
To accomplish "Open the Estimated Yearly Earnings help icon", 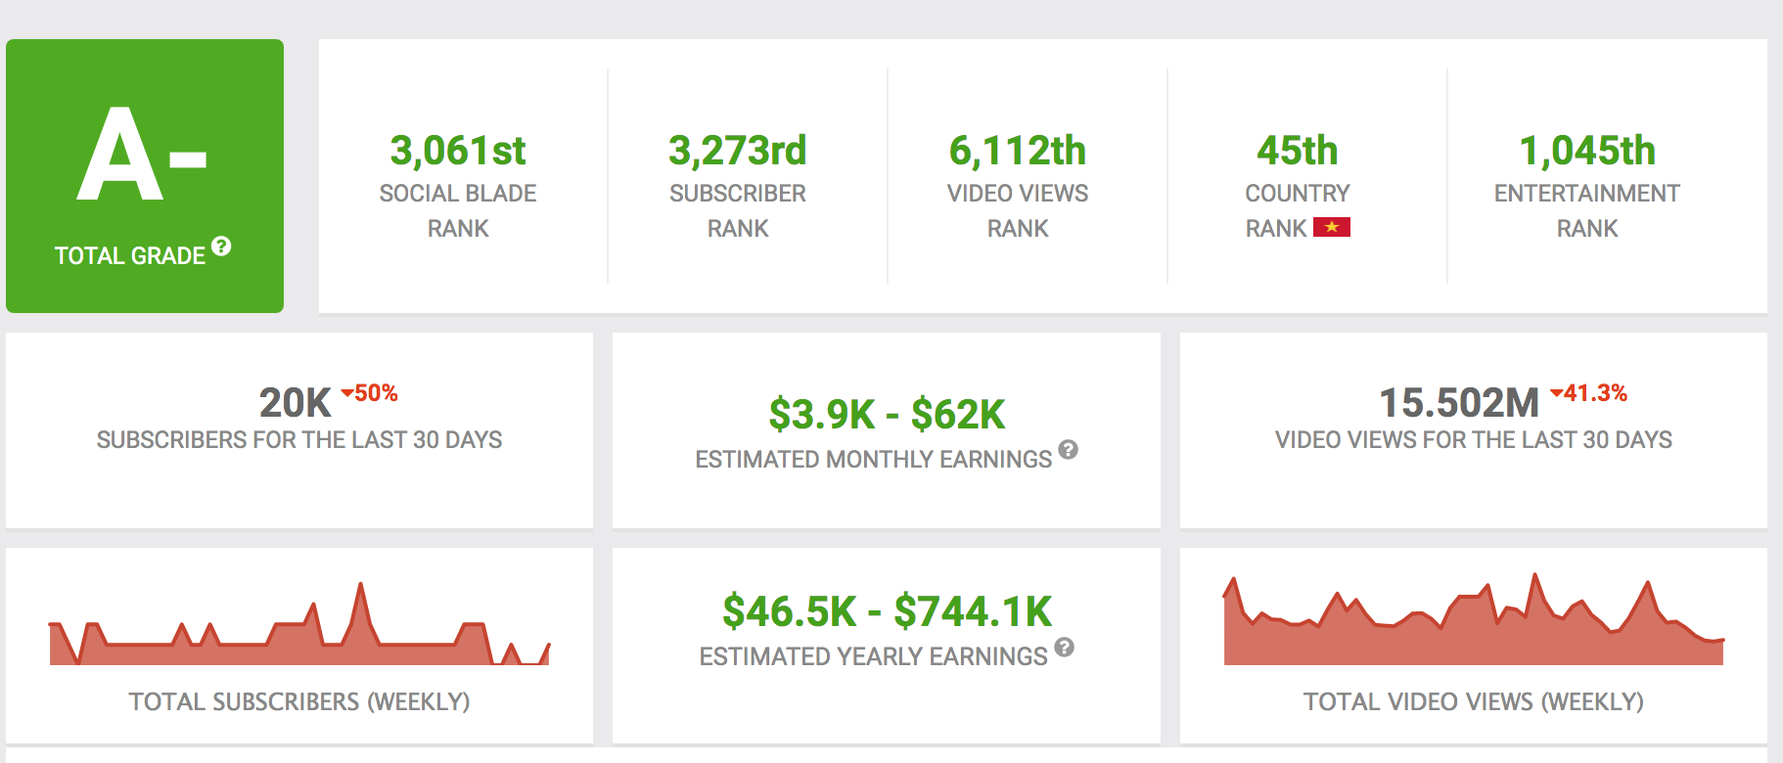I will (1065, 647).
